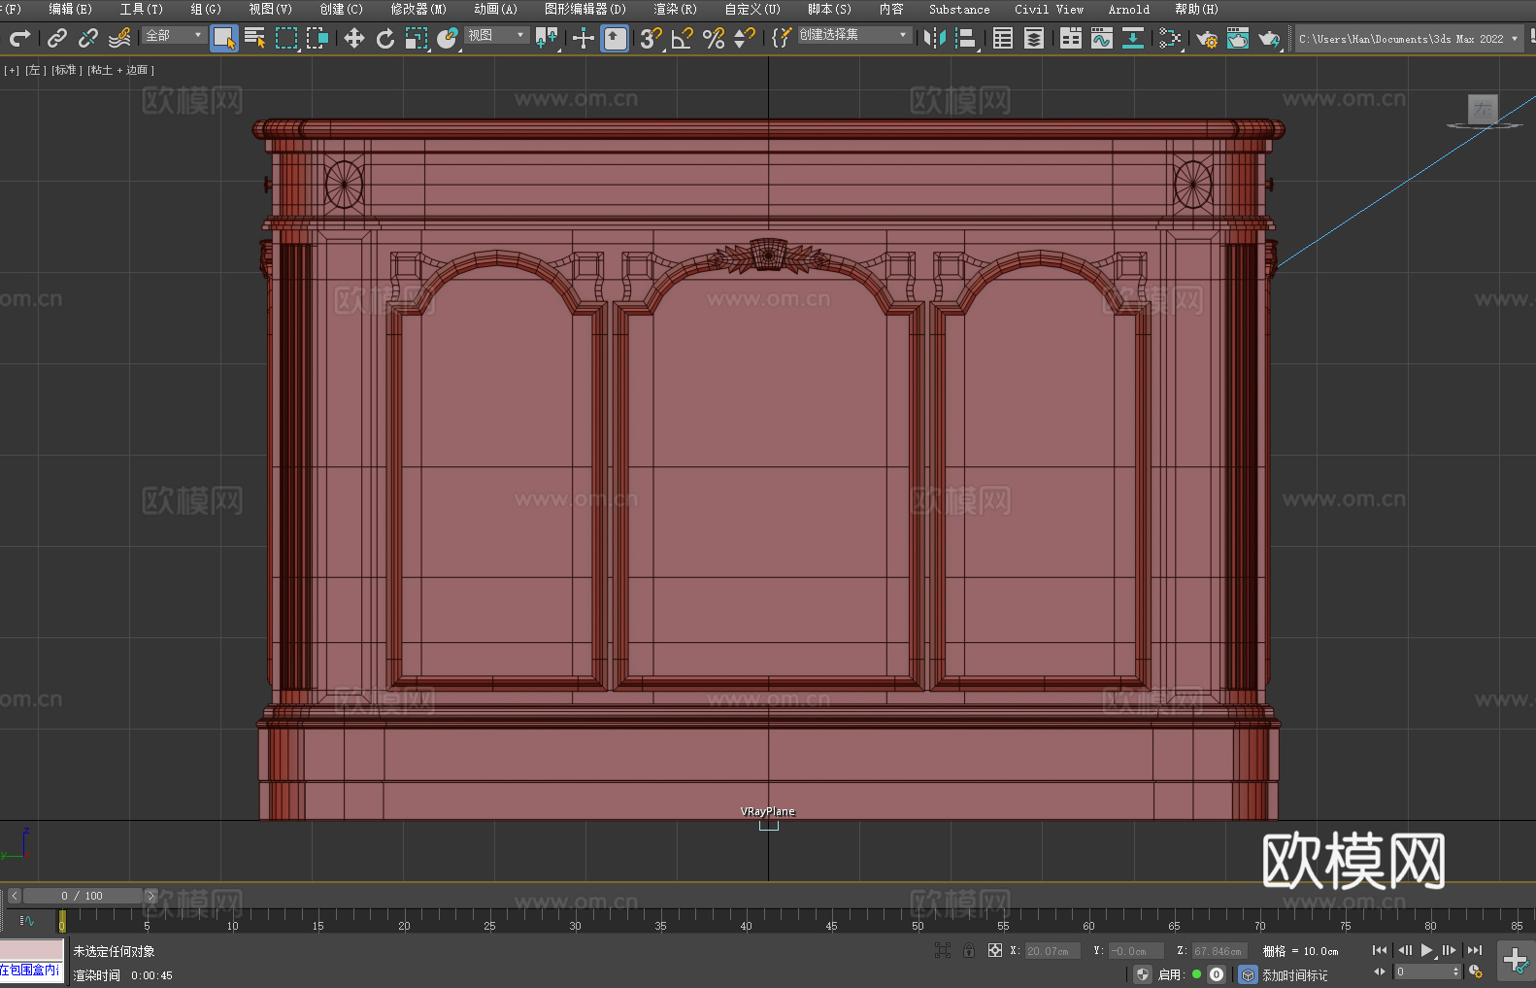Activate the Select Object tool

click(224, 38)
